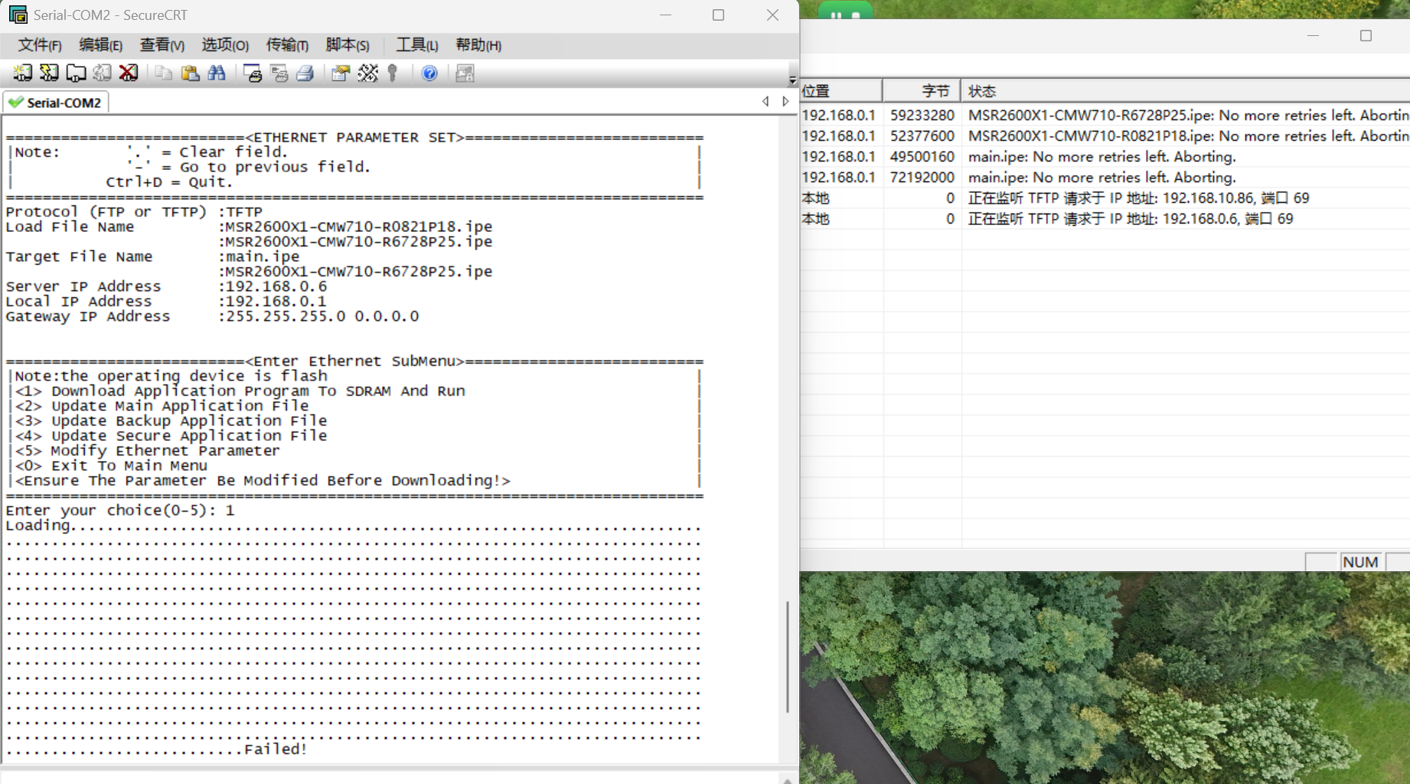Open the 查看(V) menu
Viewport: 1410px width, 784px height.
click(162, 45)
